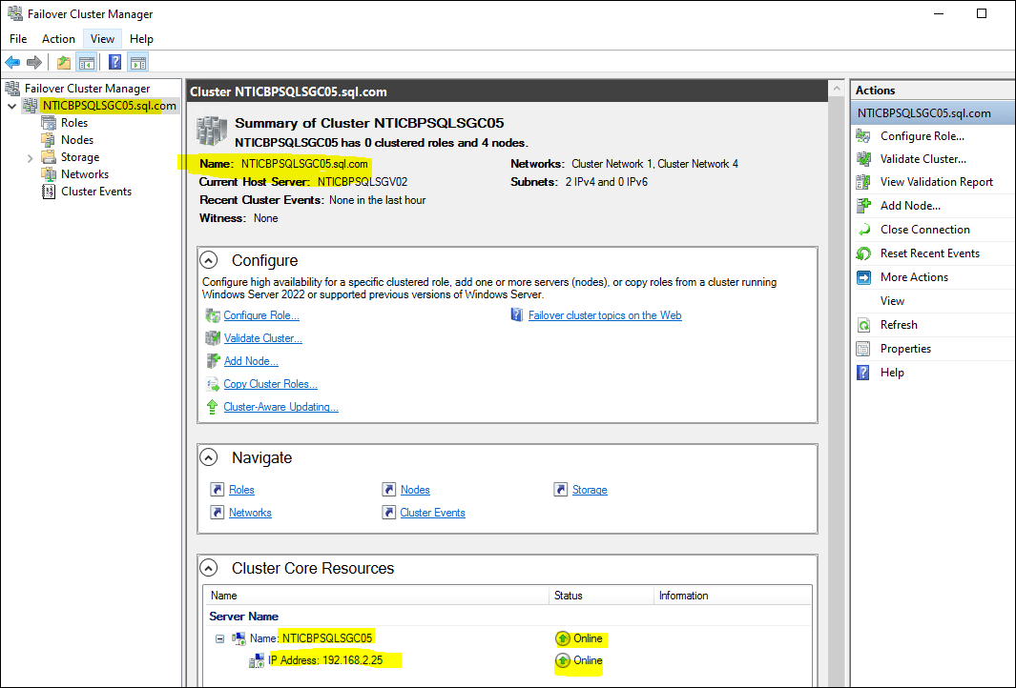Select Nodes in the left tree
This screenshot has width=1016, height=688.
(76, 140)
